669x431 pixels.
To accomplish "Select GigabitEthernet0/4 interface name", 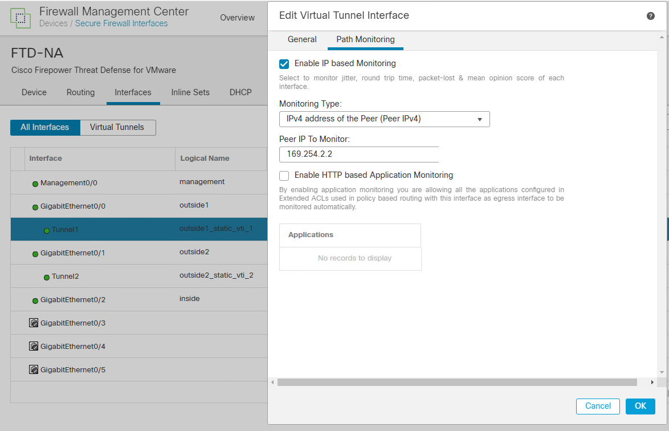I will (73, 347).
